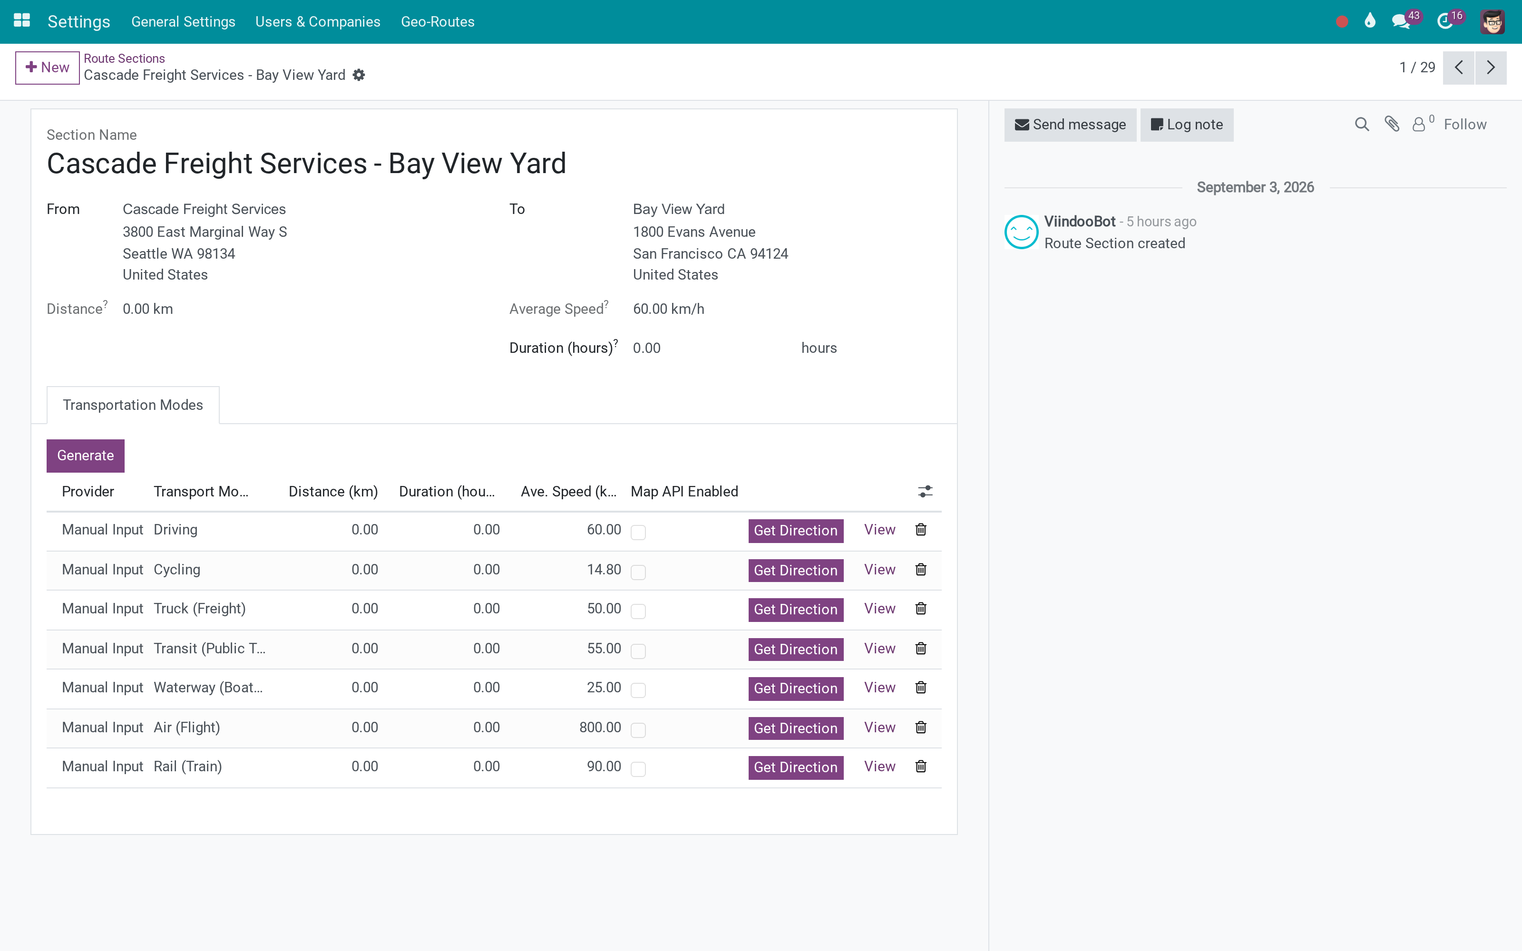Image resolution: width=1522 pixels, height=951 pixels.
Task: Toggle Map API Enabled for Waterway row
Action: (x=638, y=690)
